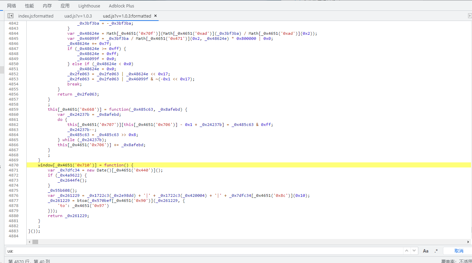This screenshot has width=472, height=263.
Task: Set breakpoint on line number 4859
Action: tap(14, 109)
